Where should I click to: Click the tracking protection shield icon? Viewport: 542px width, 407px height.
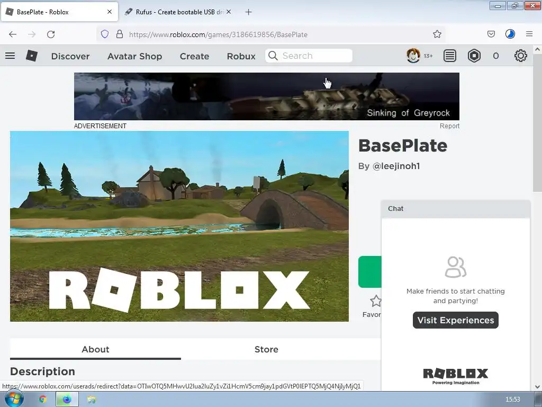105,34
